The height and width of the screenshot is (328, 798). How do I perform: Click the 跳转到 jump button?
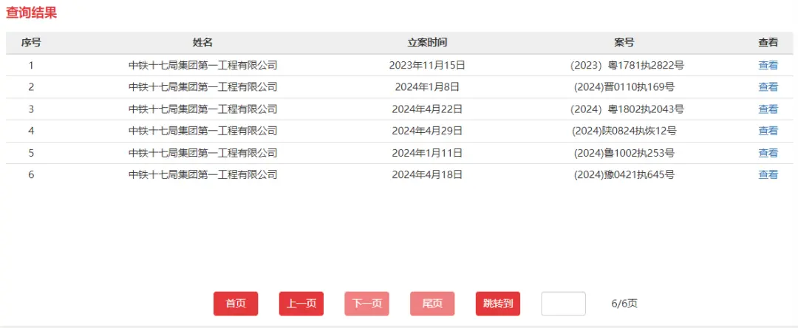498,304
